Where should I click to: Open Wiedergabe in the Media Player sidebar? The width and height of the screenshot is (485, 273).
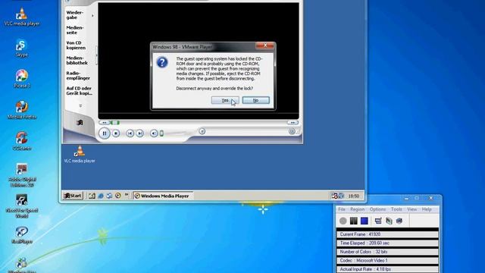click(x=75, y=15)
